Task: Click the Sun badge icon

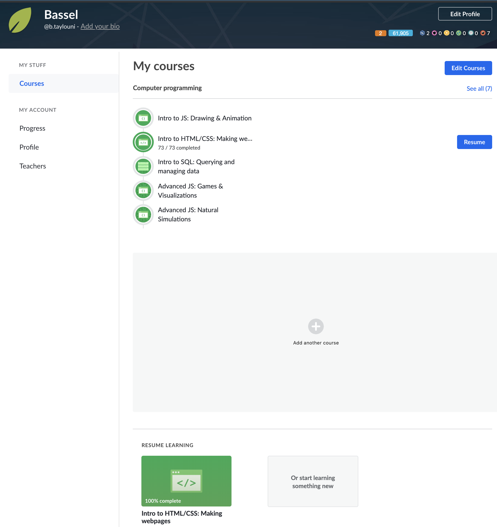Action: coord(446,33)
